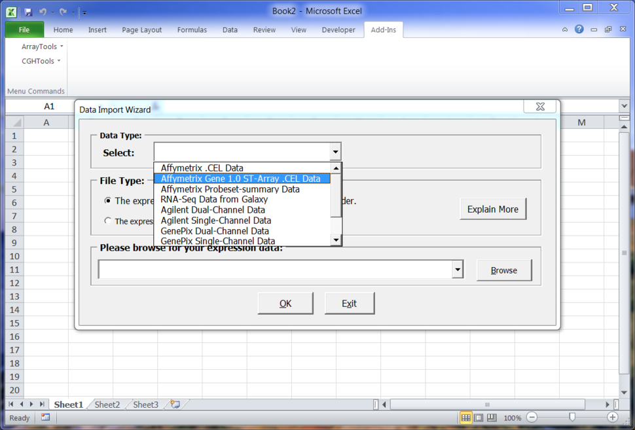Open the expression data path dropdown arrow
The height and width of the screenshot is (430, 635).
458,270
